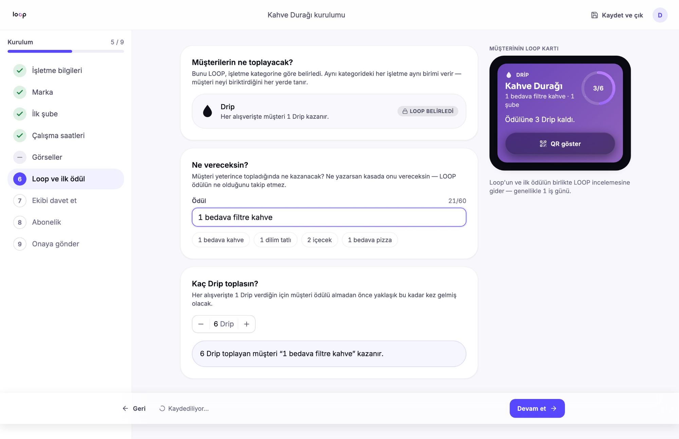The width and height of the screenshot is (679, 439).
Task: Click the lock LOOP BELİRLEDİ badge
Action: (428, 111)
